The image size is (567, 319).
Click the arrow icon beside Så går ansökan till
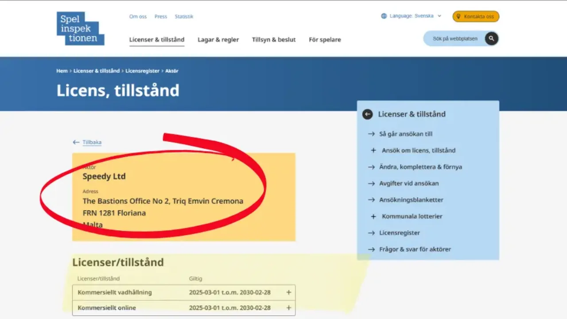click(371, 134)
